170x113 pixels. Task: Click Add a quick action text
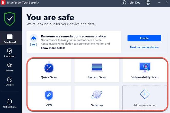click(x=145, y=105)
